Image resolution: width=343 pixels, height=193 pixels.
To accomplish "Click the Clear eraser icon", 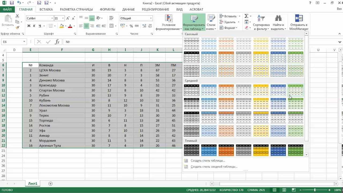I will pyautogui.click(x=247, y=28).
